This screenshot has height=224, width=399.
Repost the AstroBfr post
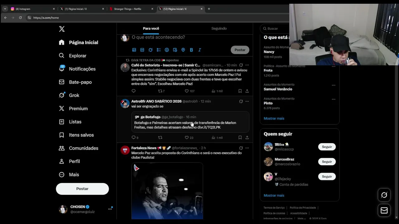[160, 138]
